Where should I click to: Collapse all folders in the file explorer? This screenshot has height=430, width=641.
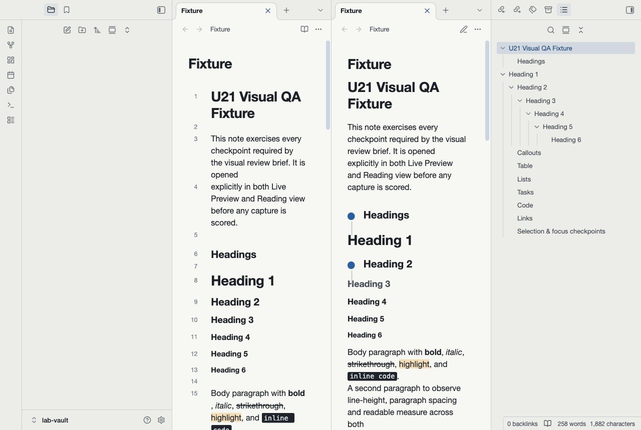click(127, 30)
